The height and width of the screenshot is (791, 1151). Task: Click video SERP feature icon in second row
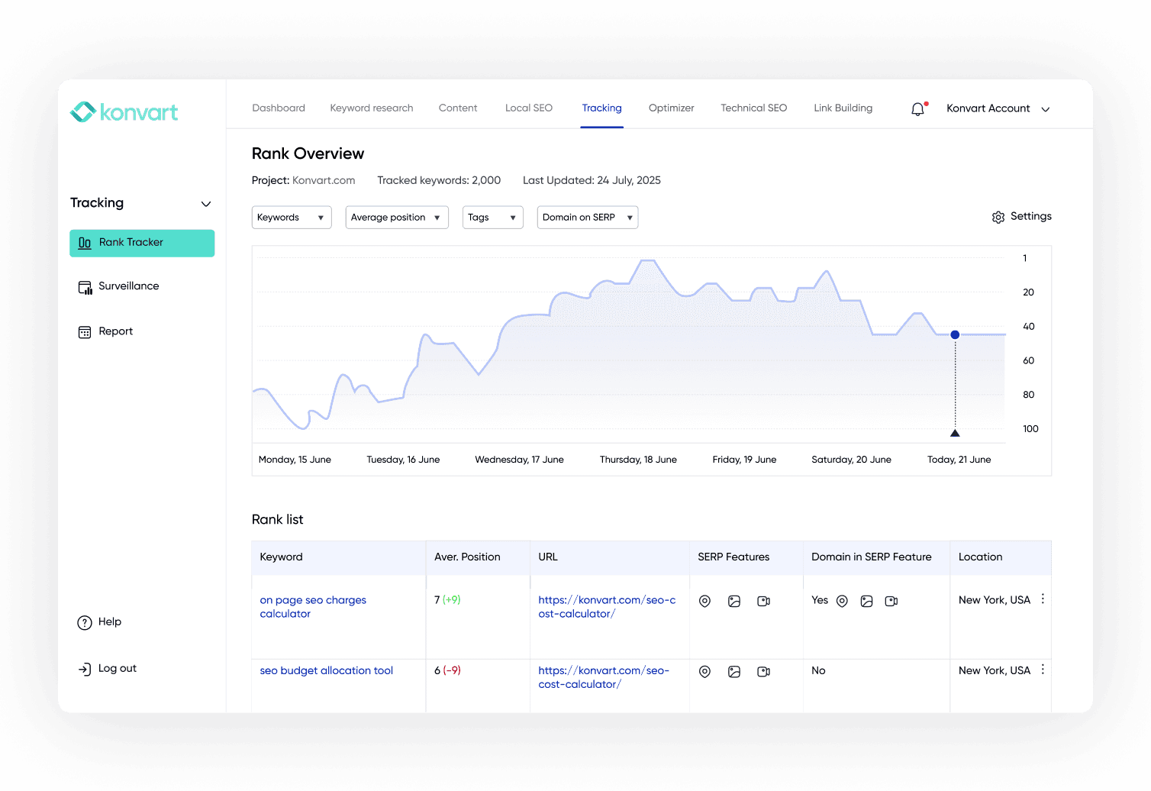point(763,672)
